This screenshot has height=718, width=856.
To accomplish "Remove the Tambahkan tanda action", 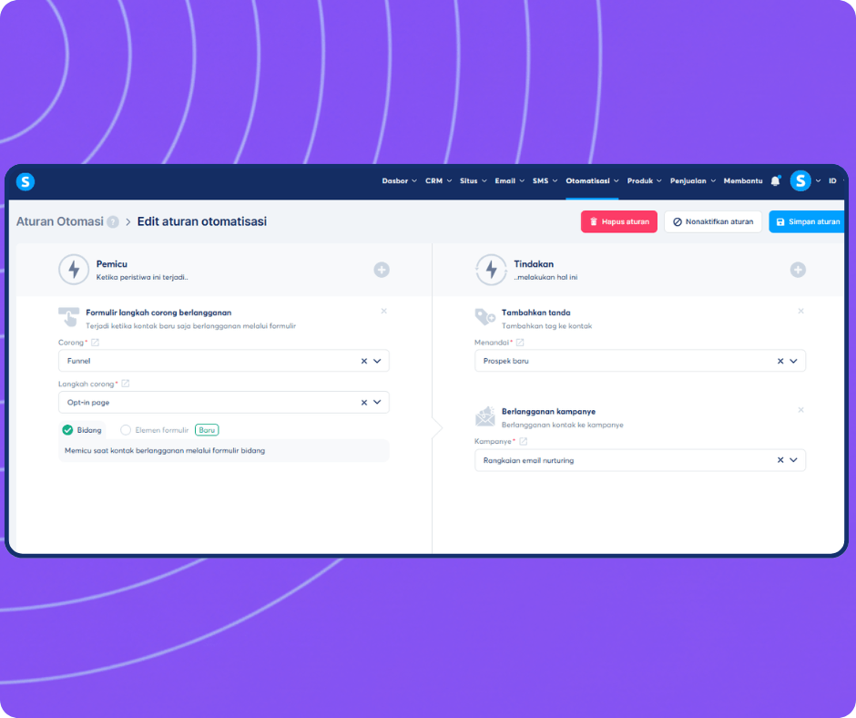I will point(800,311).
